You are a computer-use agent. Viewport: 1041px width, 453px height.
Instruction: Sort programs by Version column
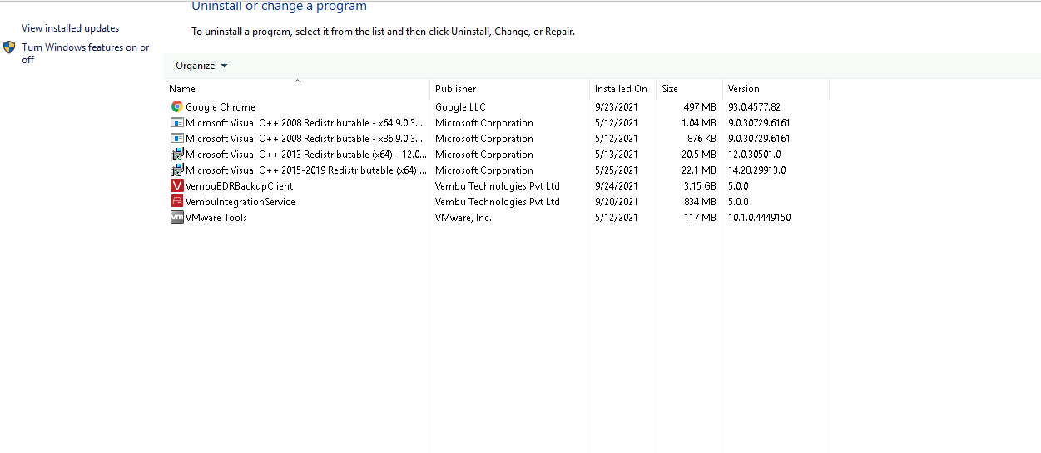744,89
